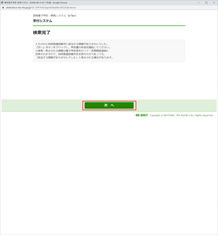Click the 検索完了 heading
Image resolution: width=218 pixels, height=235 pixels.
pos(42,32)
